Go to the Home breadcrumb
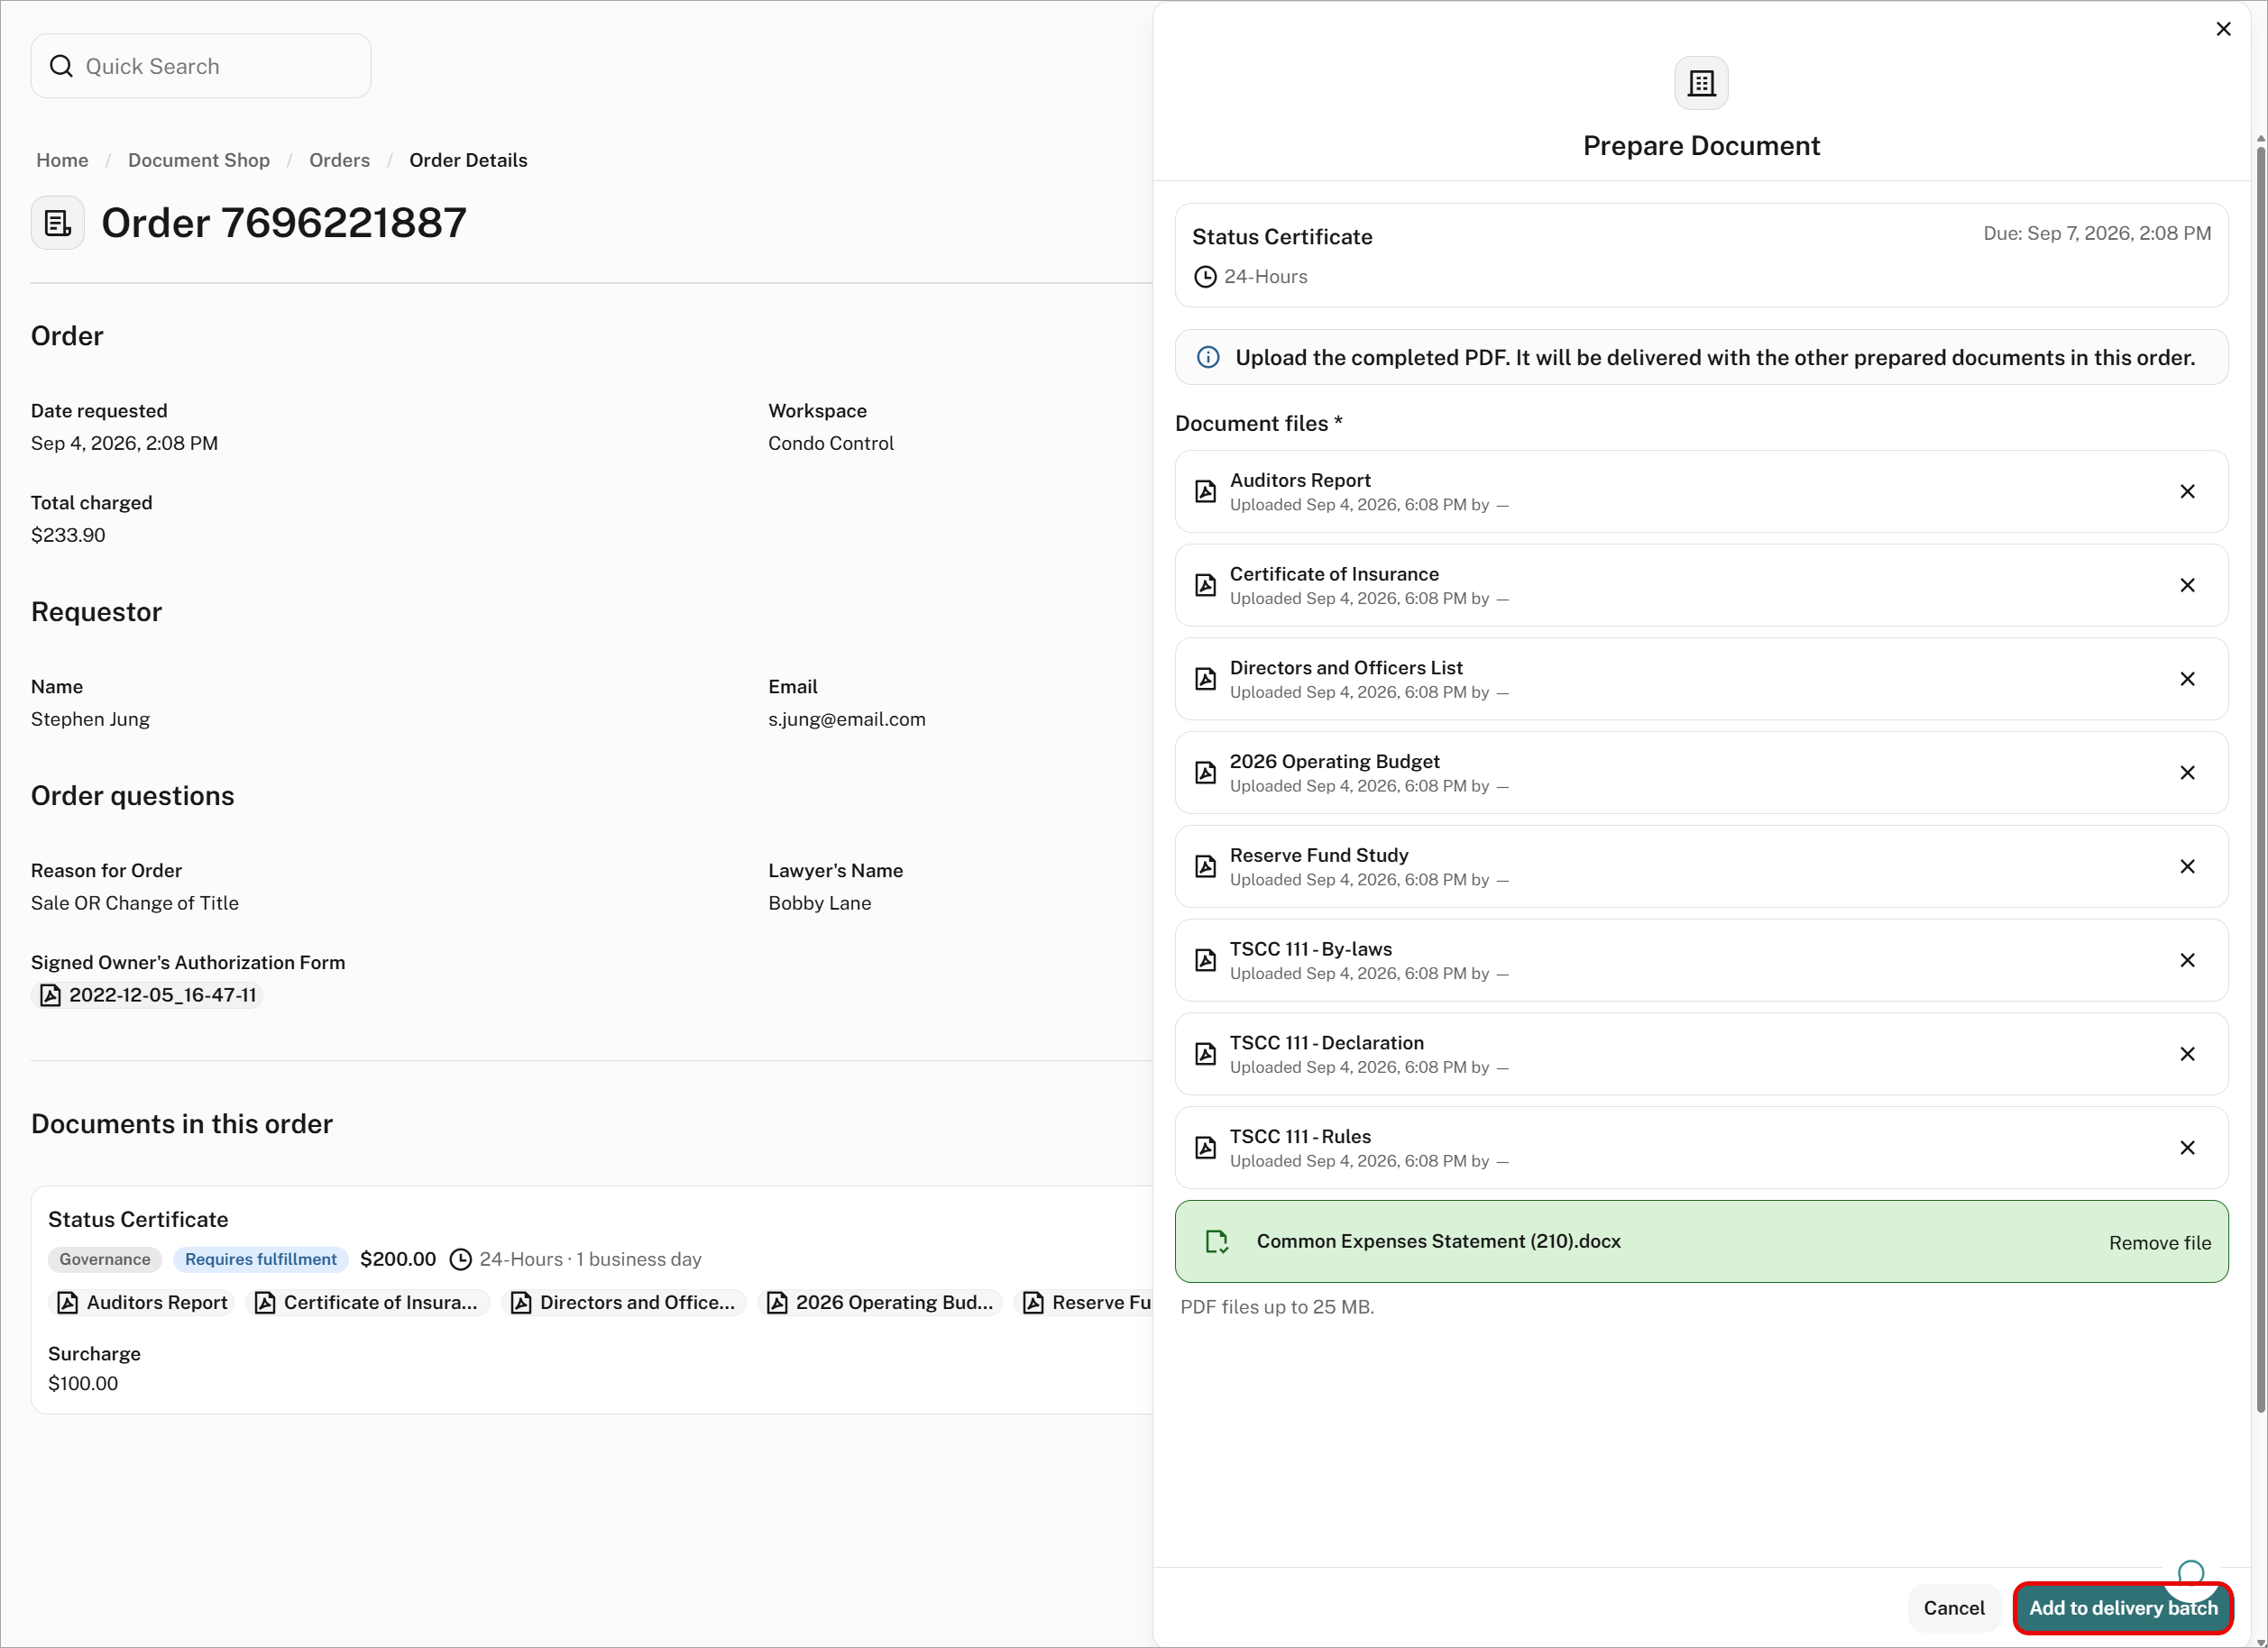This screenshot has height=1648, width=2268. 62,160
